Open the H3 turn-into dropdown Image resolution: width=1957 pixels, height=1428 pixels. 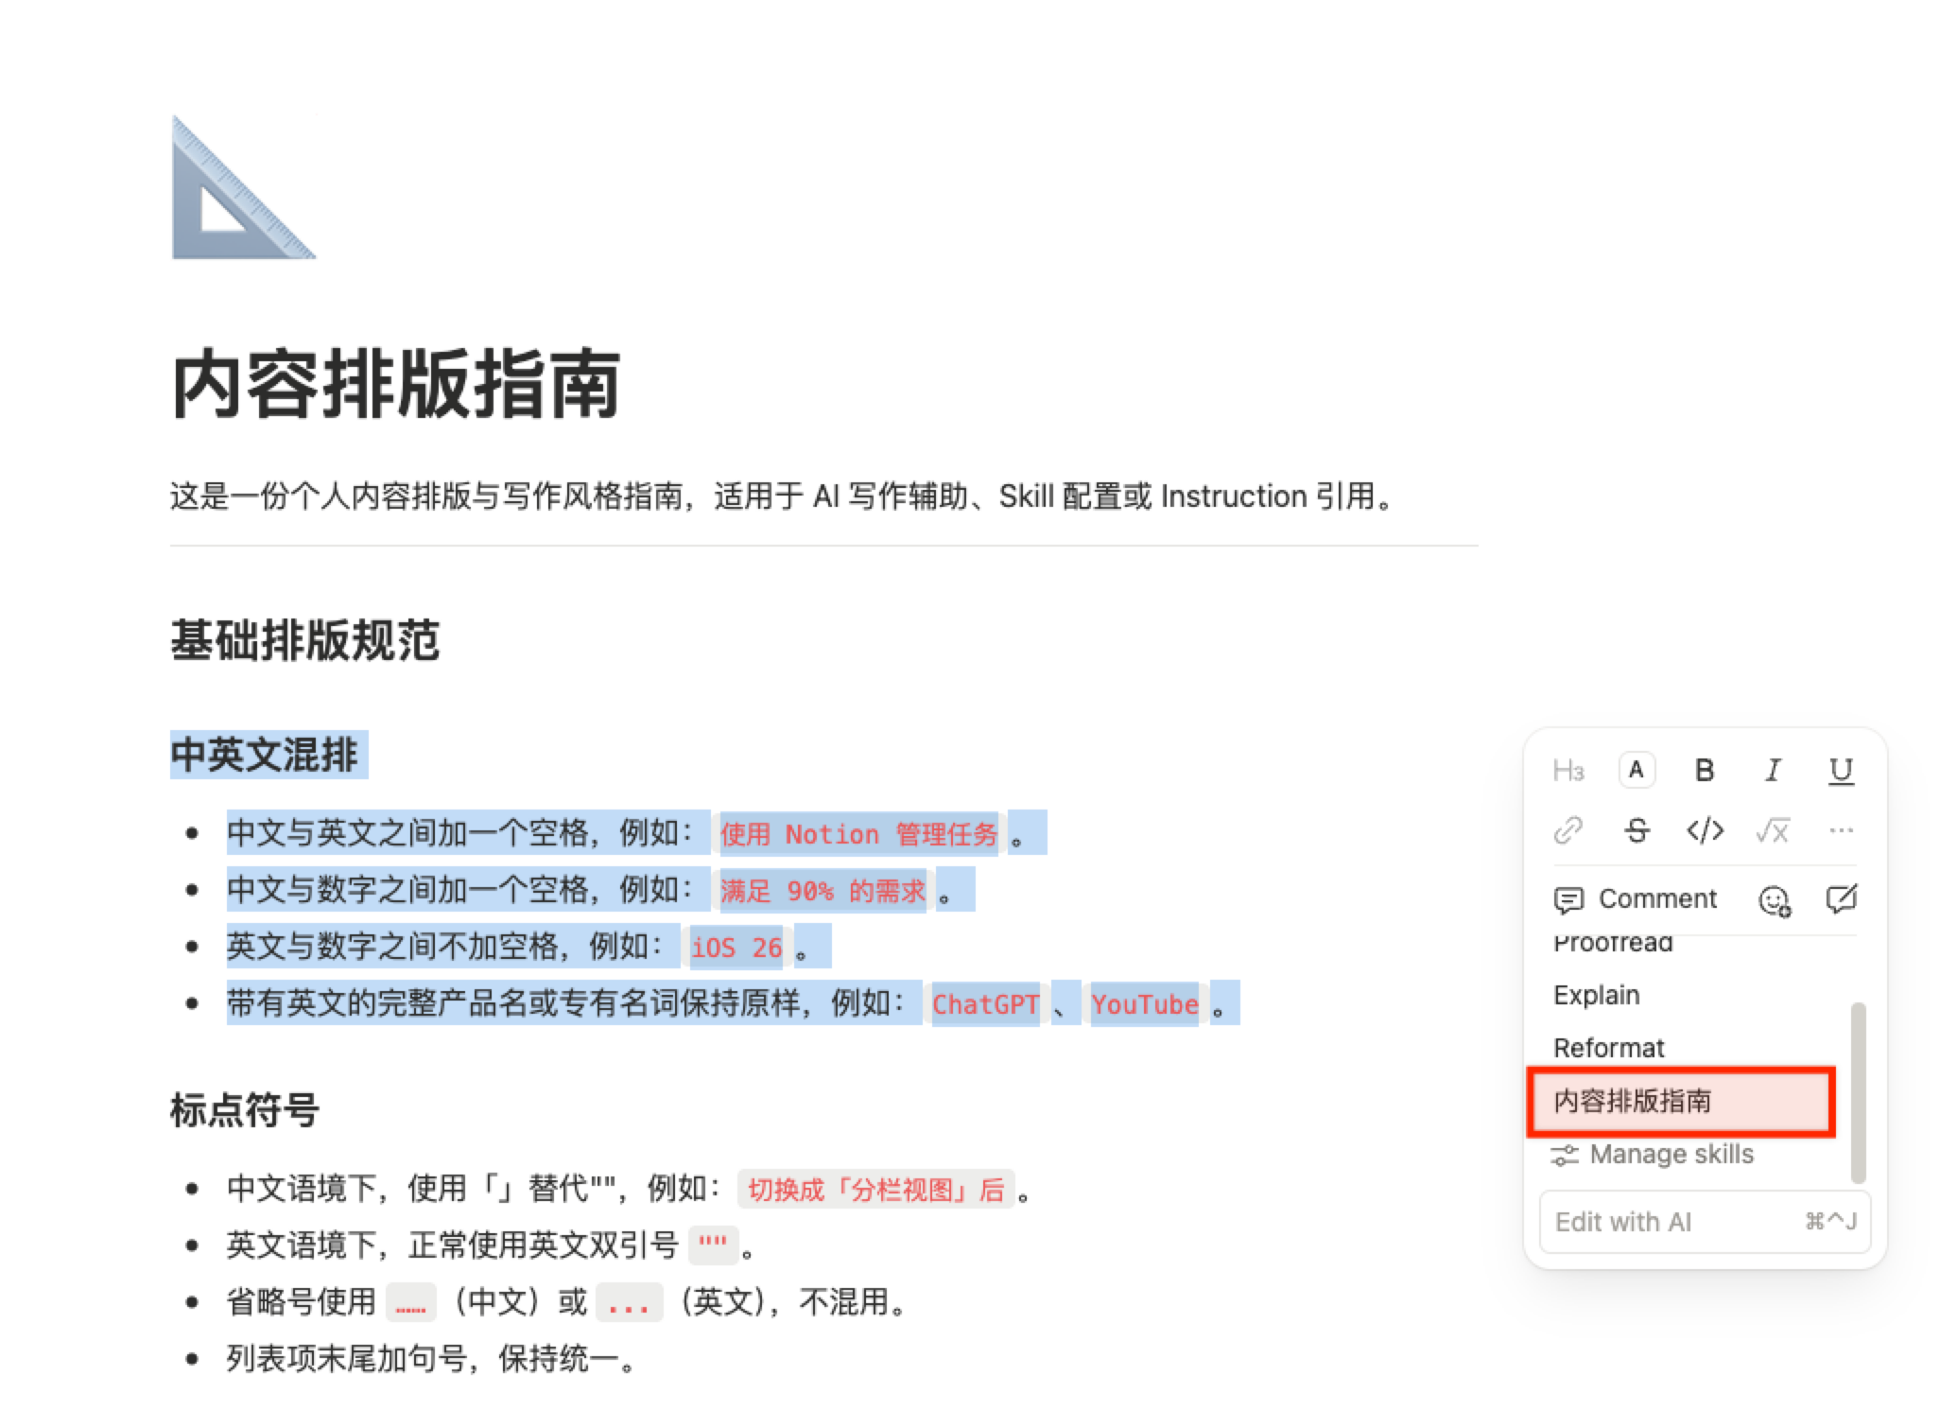1568,771
